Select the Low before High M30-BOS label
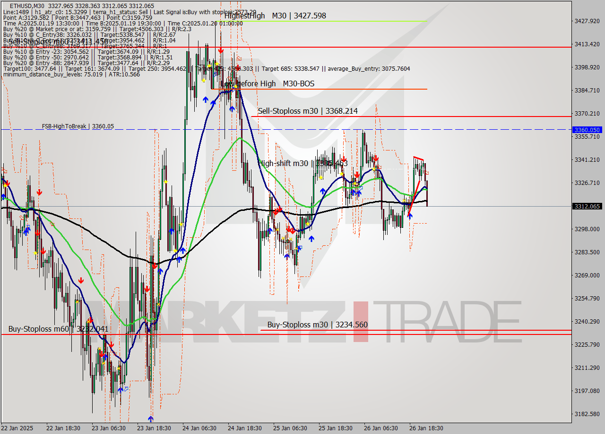 [268, 83]
